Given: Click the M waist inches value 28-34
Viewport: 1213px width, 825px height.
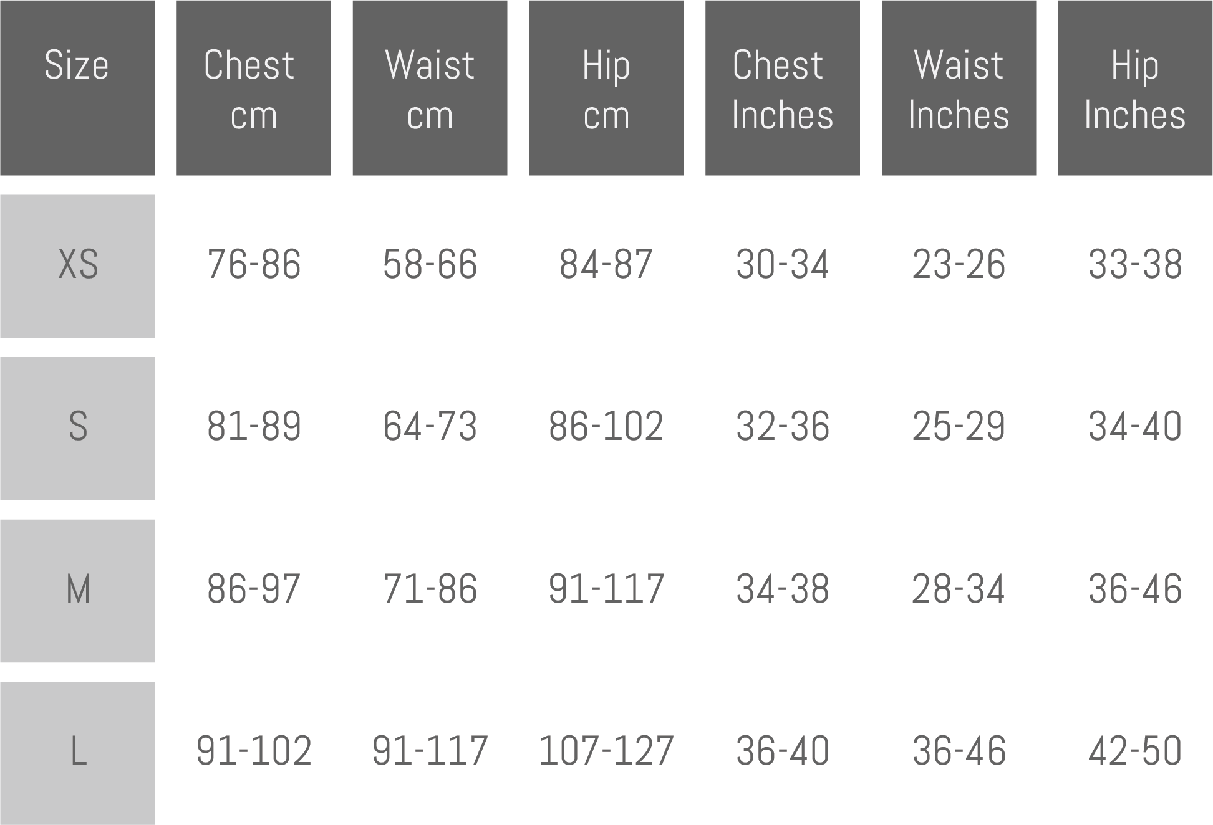Looking at the screenshot, I should coord(959,589).
